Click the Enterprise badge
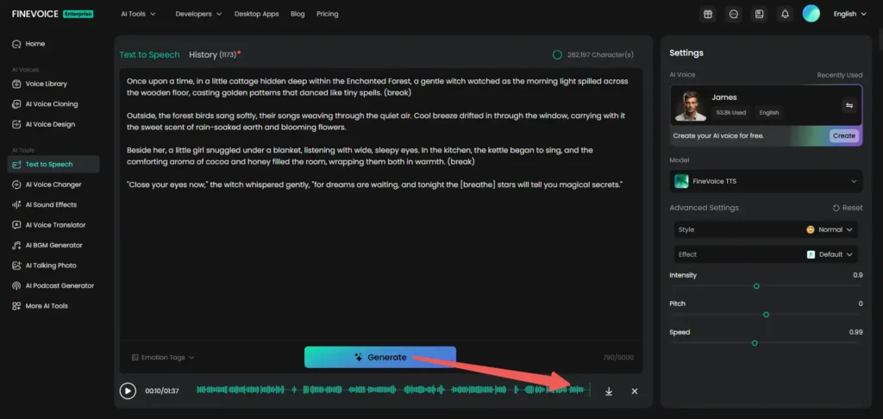883x419 pixels. click(78, 14)
